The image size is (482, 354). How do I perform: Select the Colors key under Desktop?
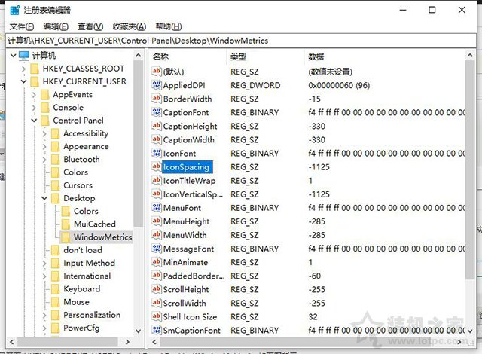point(86,211)
